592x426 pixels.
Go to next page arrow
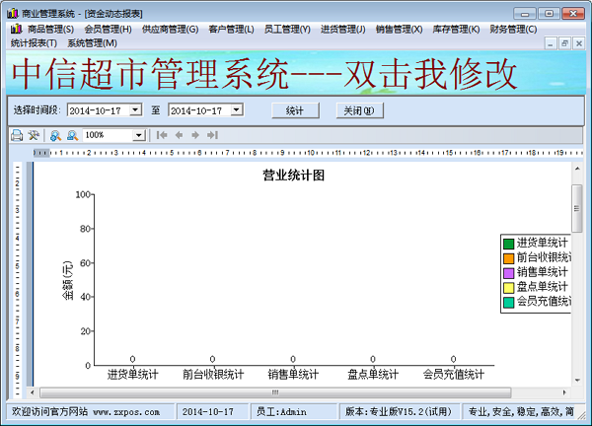[x=195, y=135]
